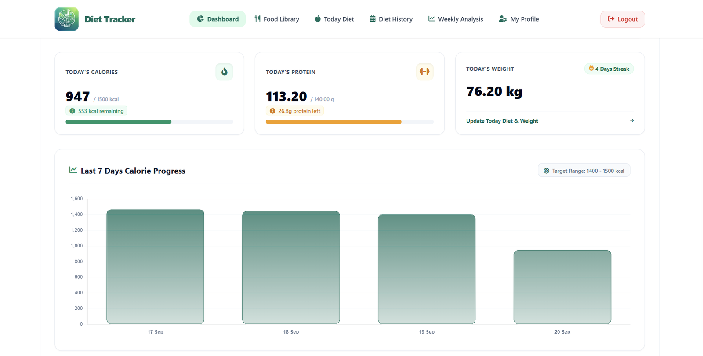Open Diet History

[x=391, y=19]
